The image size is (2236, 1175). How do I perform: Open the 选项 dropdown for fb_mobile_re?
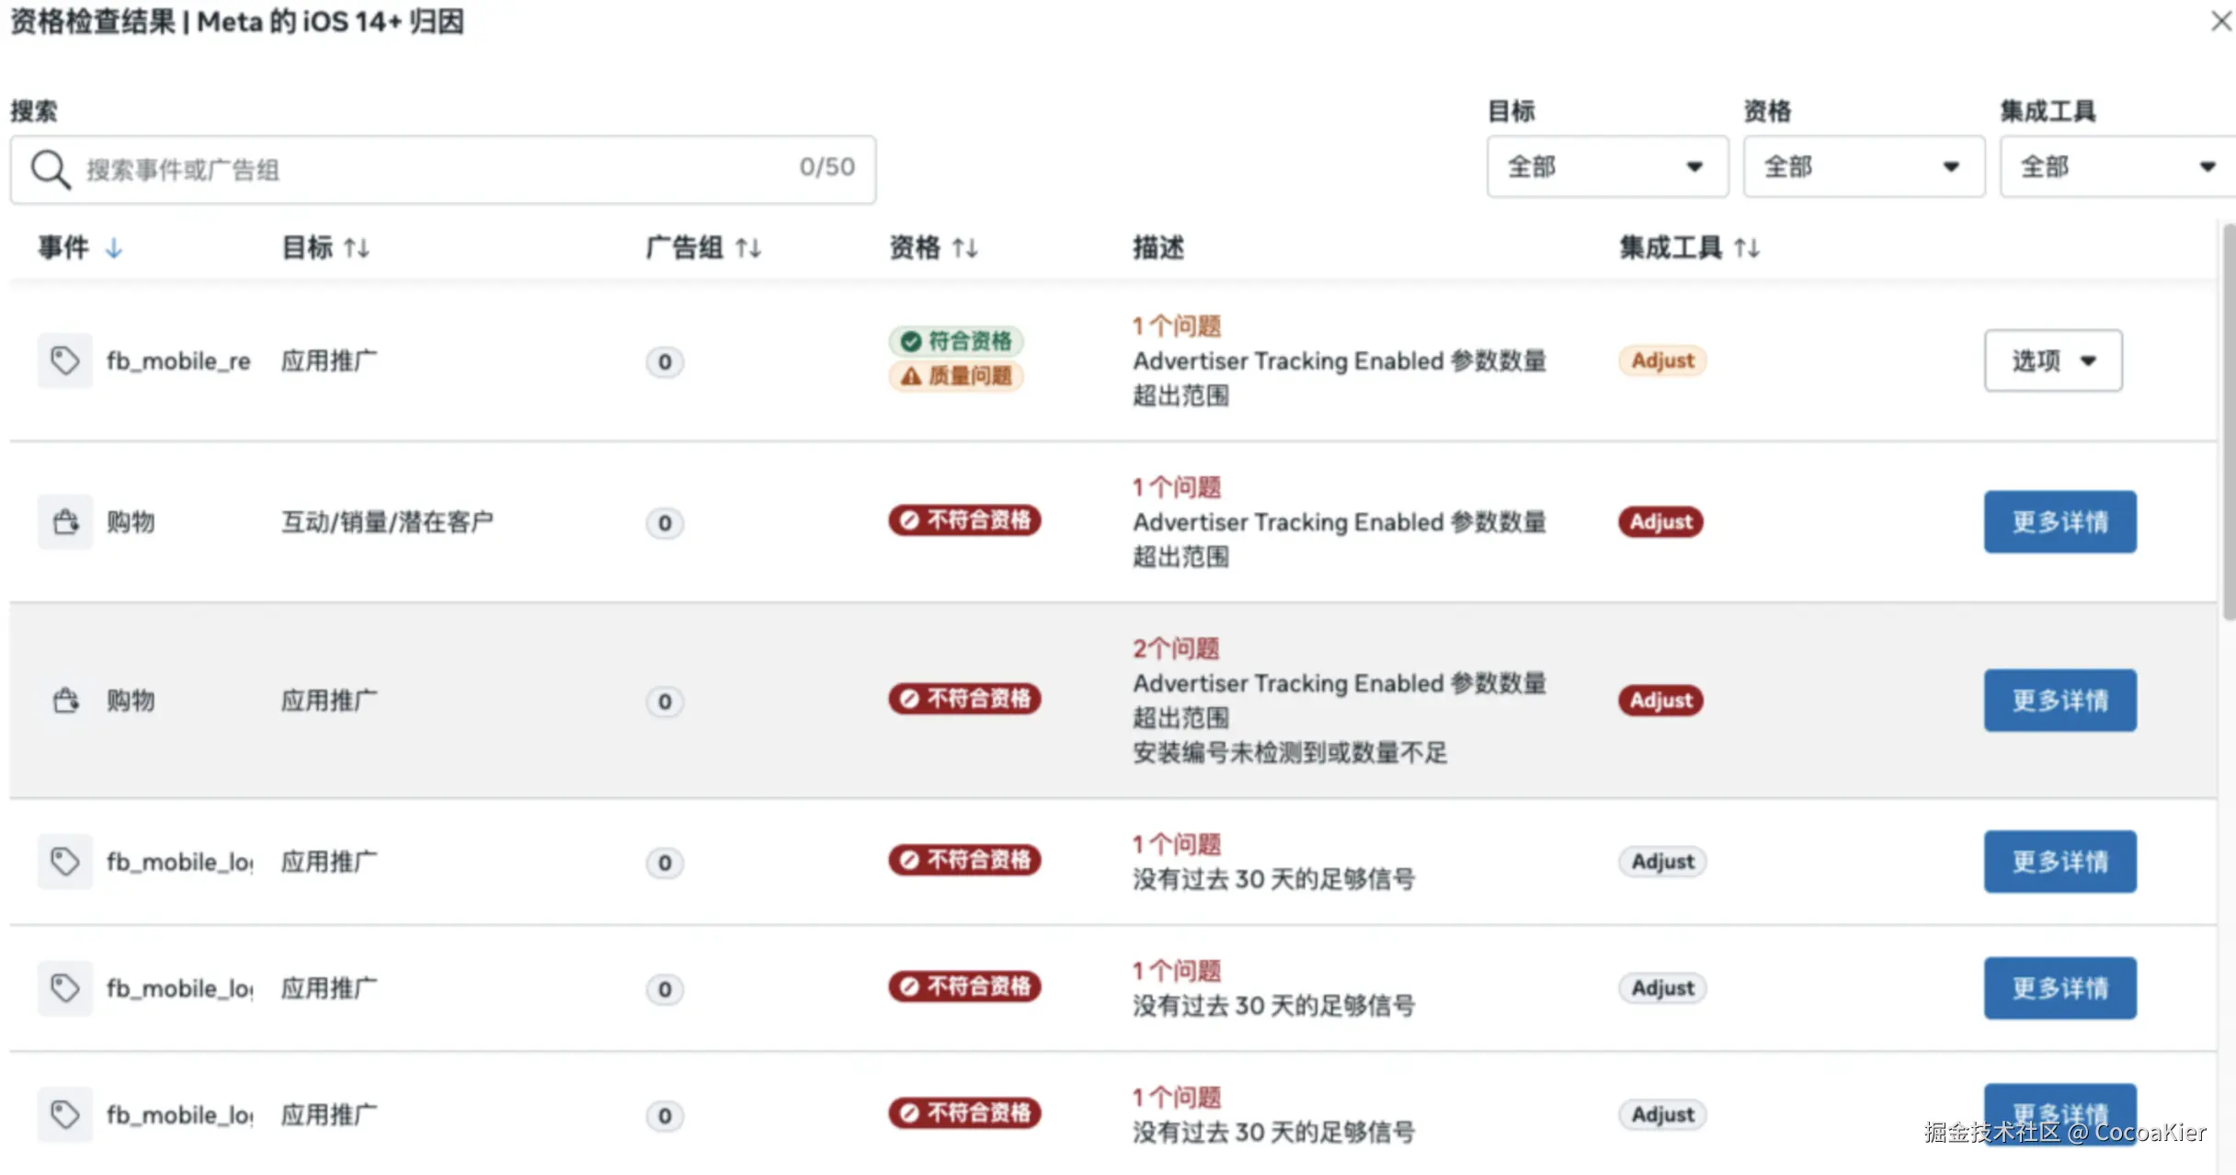2053,360
